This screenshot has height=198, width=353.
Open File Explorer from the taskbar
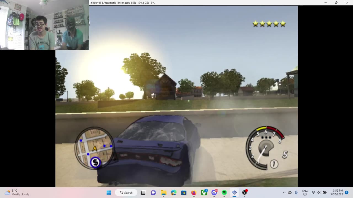164,193
